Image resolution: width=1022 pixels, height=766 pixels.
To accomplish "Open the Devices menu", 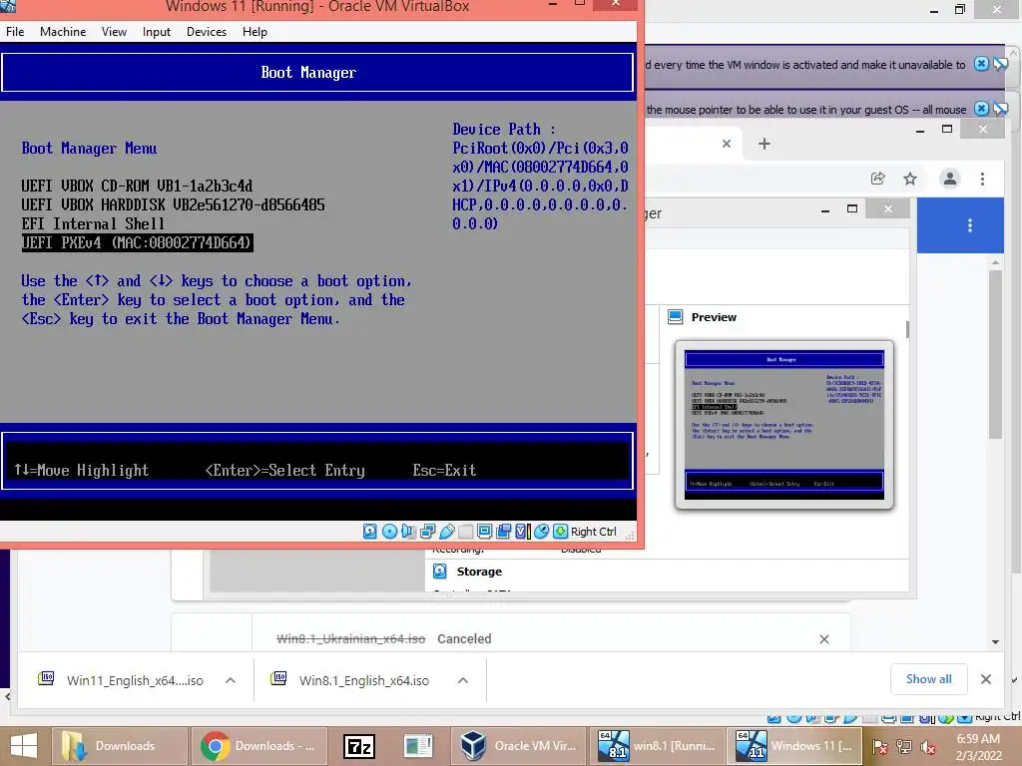I will tap(207, 32).
